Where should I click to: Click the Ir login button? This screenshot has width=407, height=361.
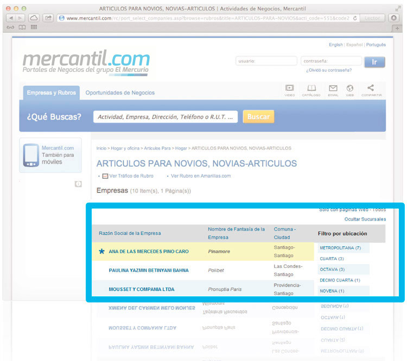pos(374,61)
